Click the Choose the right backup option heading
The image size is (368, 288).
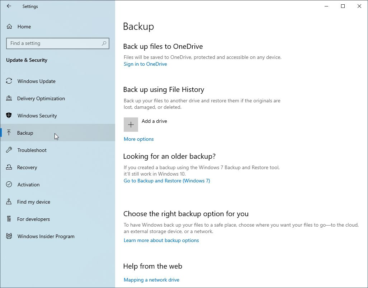(x=186, y=214)
